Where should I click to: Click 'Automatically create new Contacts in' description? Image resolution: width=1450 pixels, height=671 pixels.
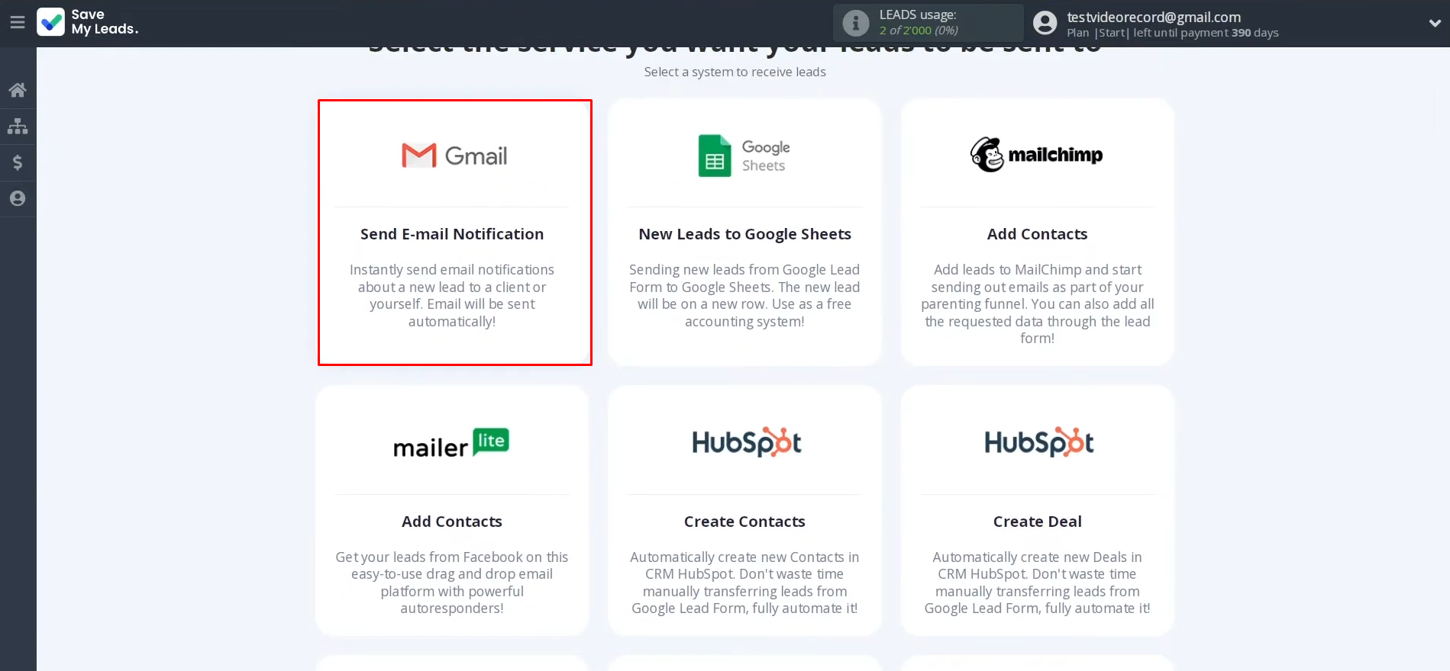point(744,583)
